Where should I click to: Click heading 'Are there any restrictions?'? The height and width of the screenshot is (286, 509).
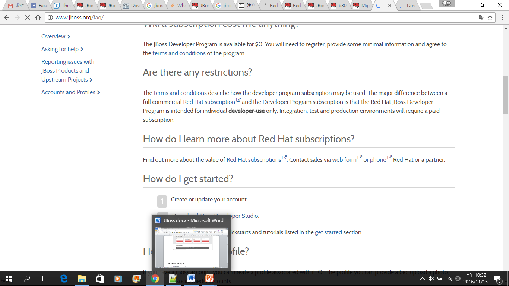click(197, 72)
